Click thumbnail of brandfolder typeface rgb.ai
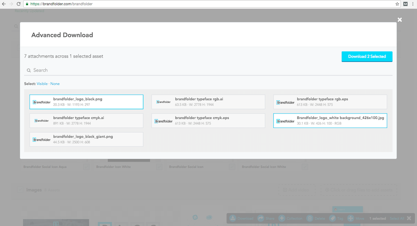Viewport: 417px width, 226px height. point(164,102)
